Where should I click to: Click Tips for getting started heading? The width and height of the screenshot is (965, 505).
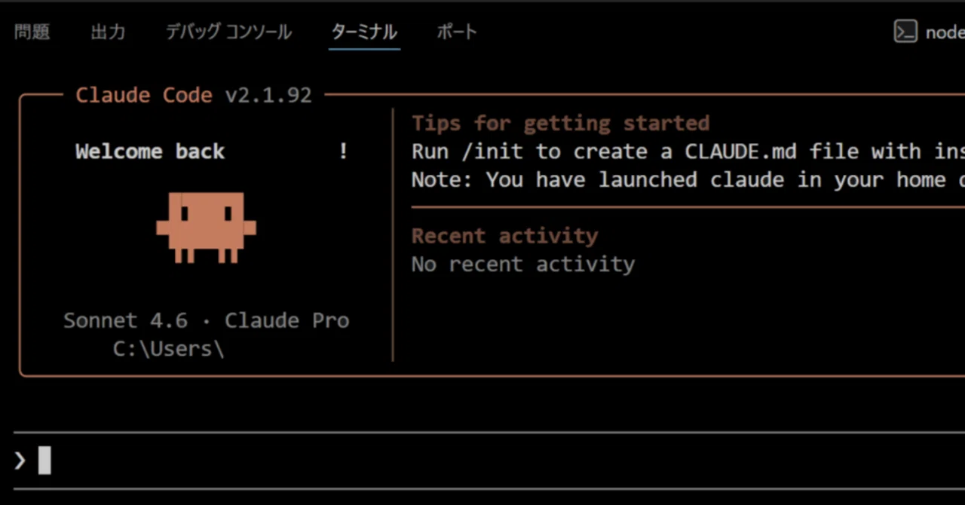point(560,124)
